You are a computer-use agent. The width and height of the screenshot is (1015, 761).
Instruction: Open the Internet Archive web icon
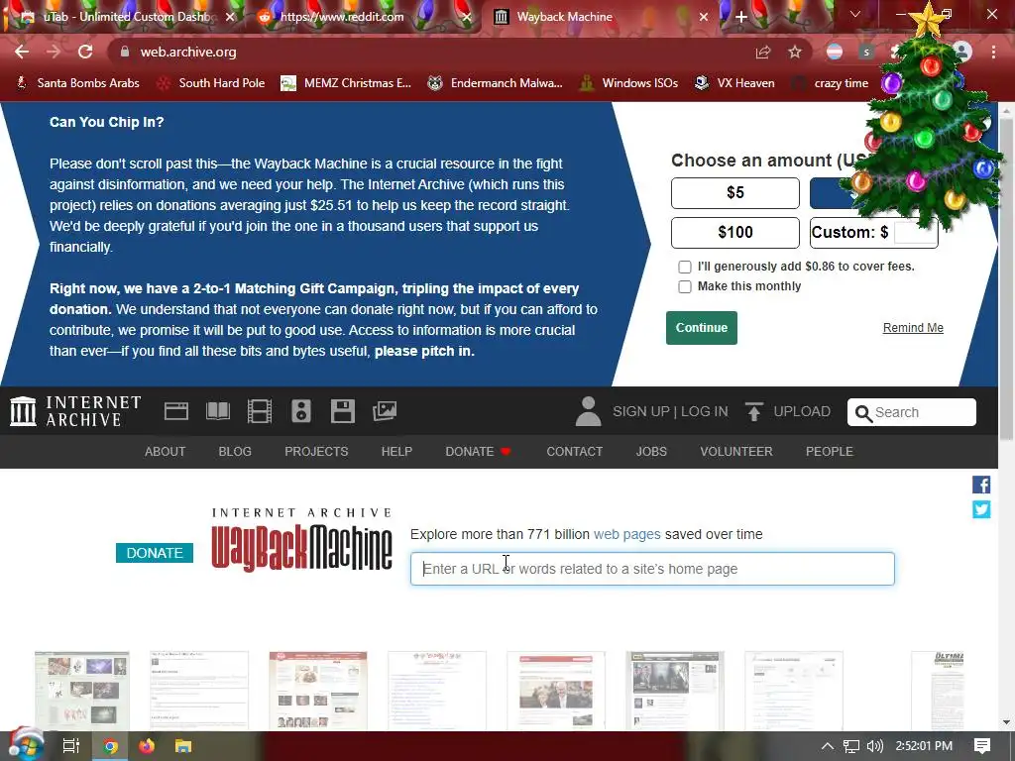point(176,411)
